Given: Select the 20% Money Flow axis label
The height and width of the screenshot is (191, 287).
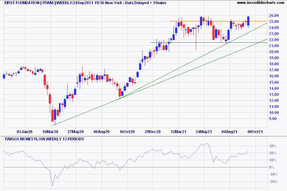Looking at the screenshot, I should tap(273, 153).
